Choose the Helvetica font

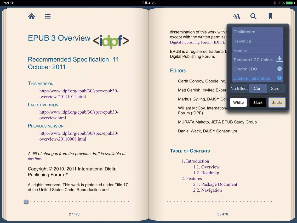(x=258, y=41)
